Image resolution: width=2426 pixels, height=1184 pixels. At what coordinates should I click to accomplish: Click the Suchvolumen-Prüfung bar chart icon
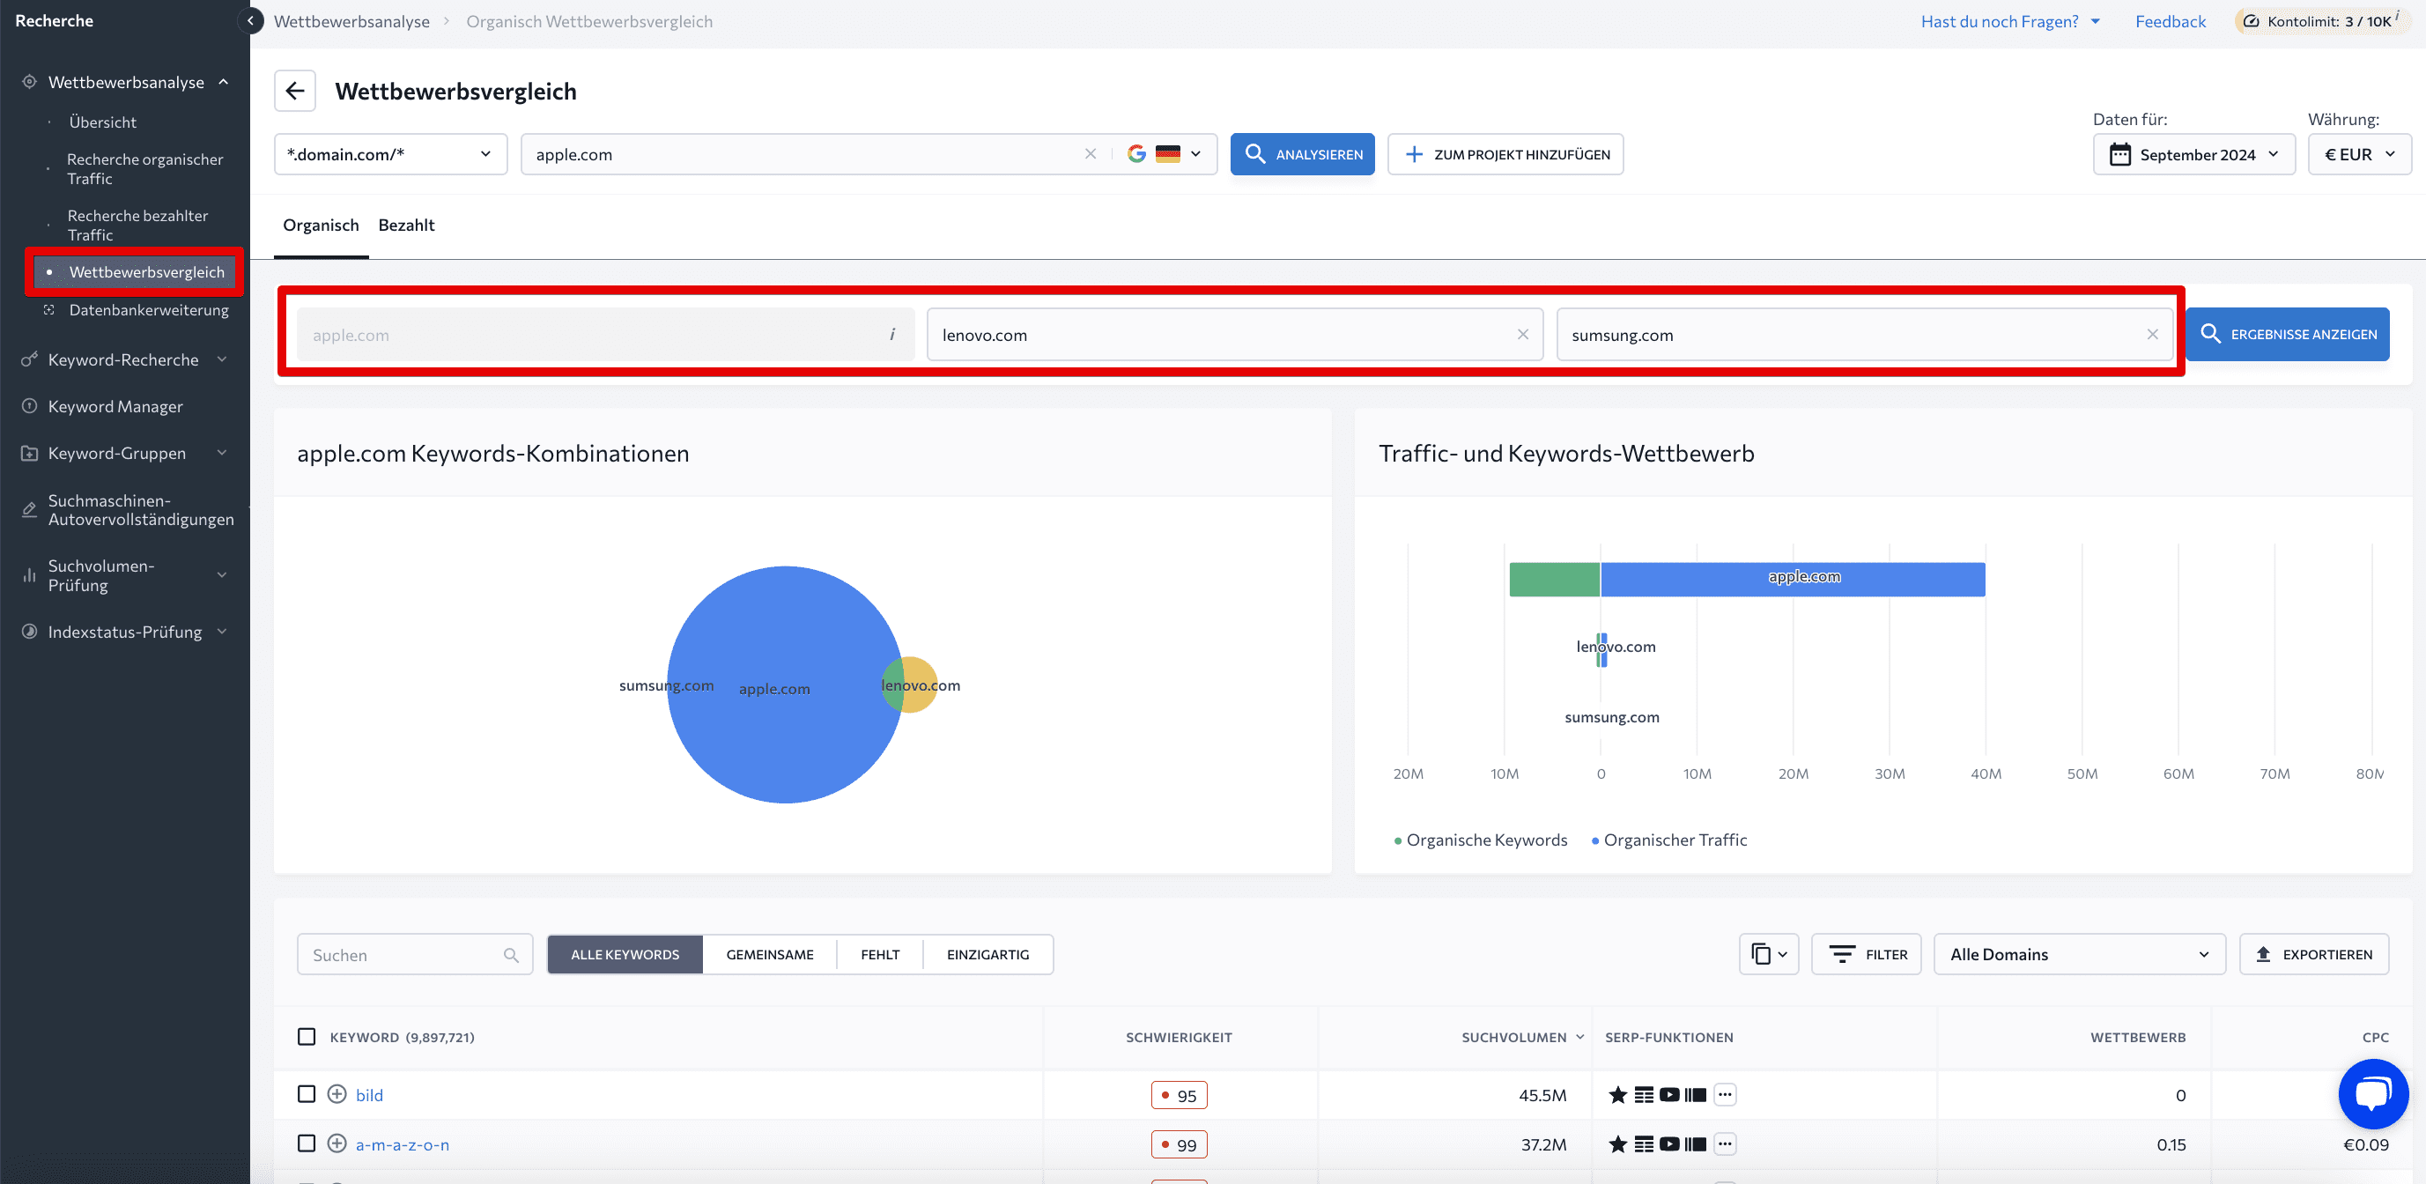click(x=29, y=575)
